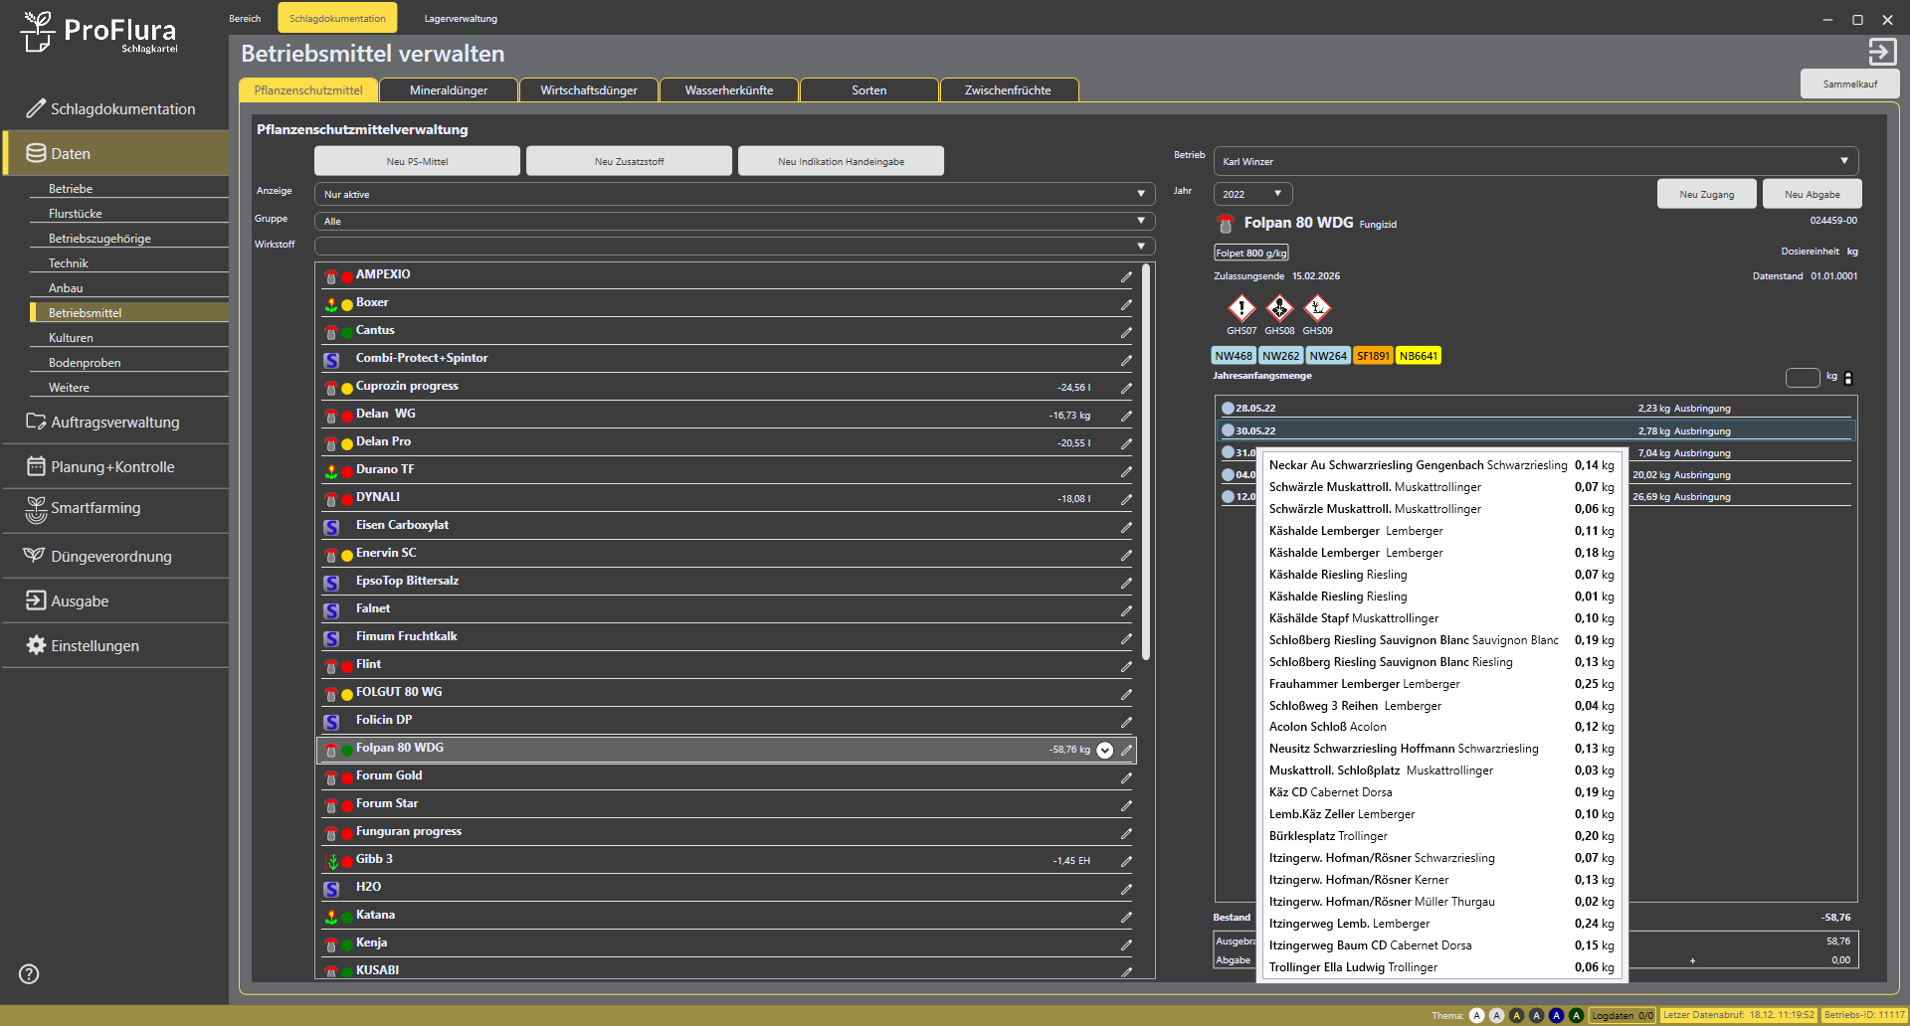Expand the Folpan 80 WDG row chevron

point(1104,751)
